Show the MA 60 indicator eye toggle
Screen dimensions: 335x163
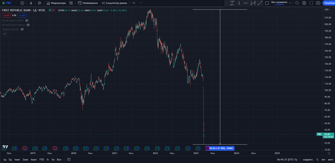click(x=27, y=21)
